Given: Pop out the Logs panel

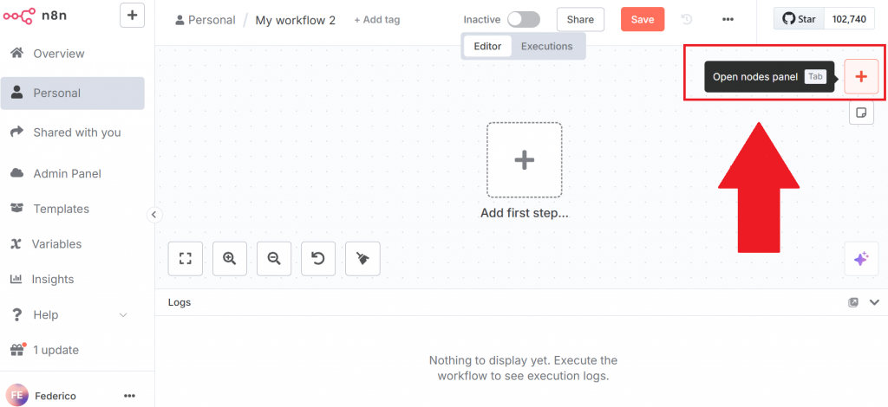Looking at the screenshot, I should (x=853, y=302).
